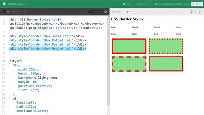This screenshot has height=115, width=204.
Task: Click the CSS Border Styles preview heading
Action: 127,19
